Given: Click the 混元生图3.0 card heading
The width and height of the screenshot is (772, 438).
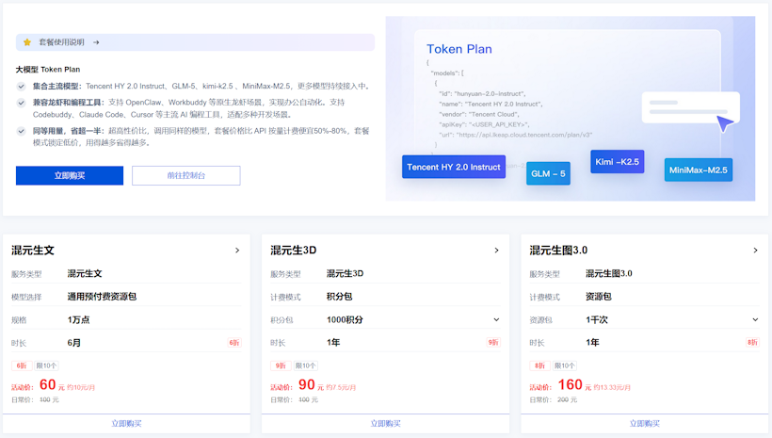Looking at the screenshot, I should click(558, 251).
